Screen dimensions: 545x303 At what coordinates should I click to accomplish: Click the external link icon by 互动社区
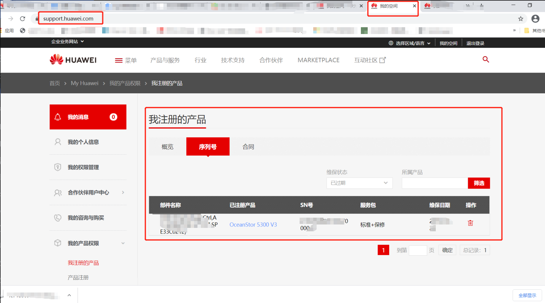coord(382,60)
